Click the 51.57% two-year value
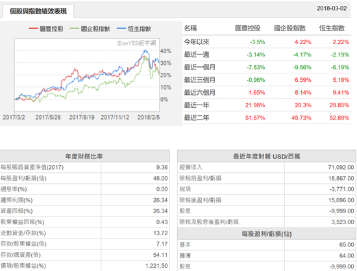Screen dimensions: 357x271 pyautogui.click(x=255, y=118)
